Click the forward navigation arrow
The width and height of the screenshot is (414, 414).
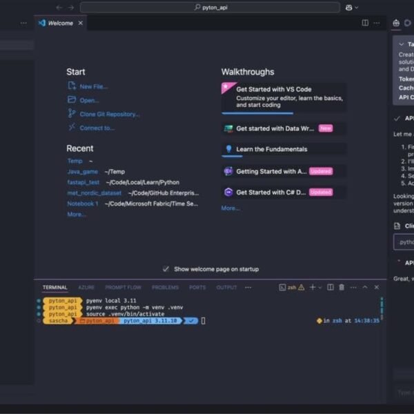[71, 8]
